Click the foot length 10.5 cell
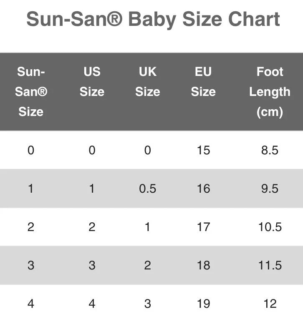303x322 pixels. point(270,227)
